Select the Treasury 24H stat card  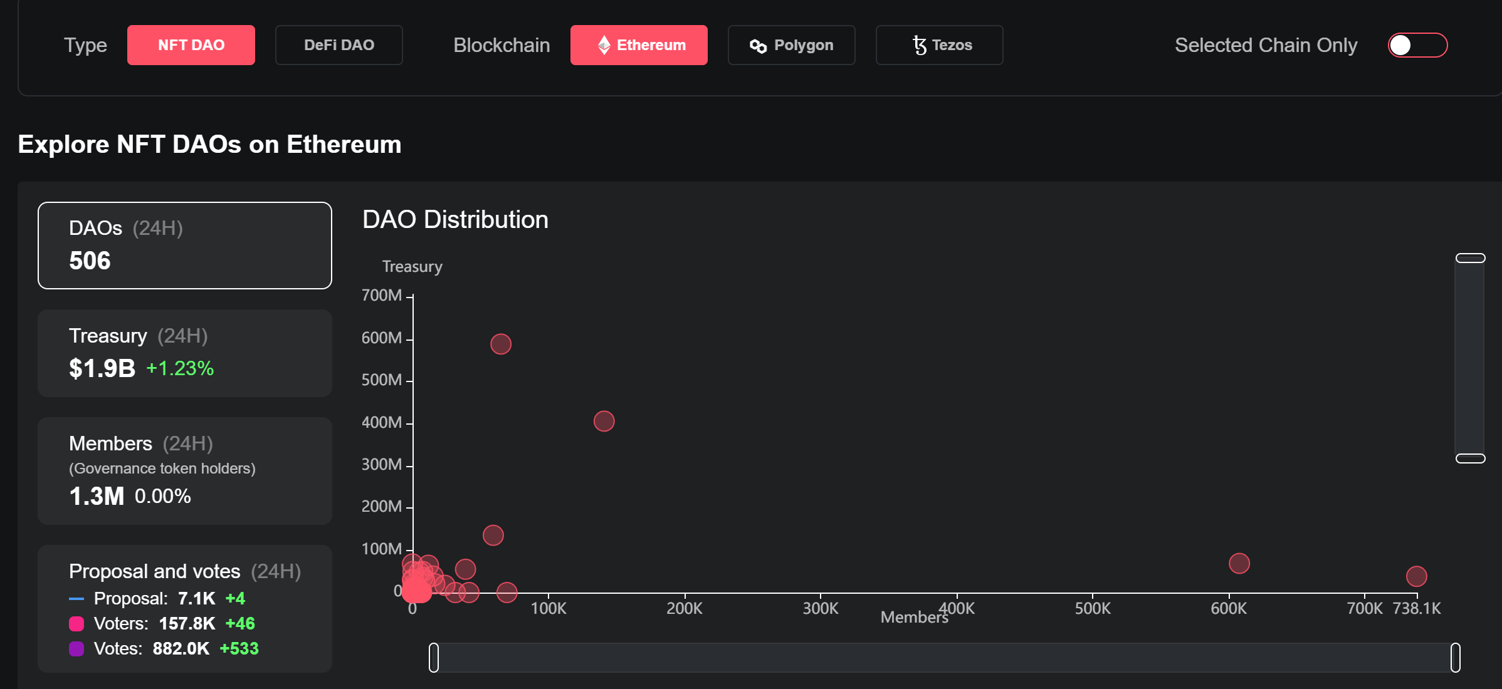point(185,353)
